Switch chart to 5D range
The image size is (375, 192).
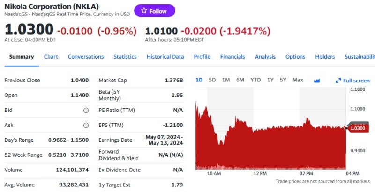[x=212, y=80]
